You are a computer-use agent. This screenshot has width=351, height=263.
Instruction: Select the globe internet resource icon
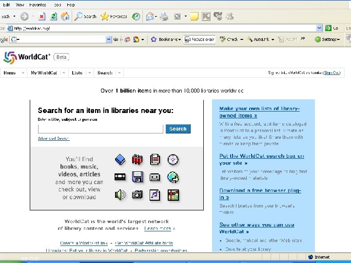[x=173, y=177]
